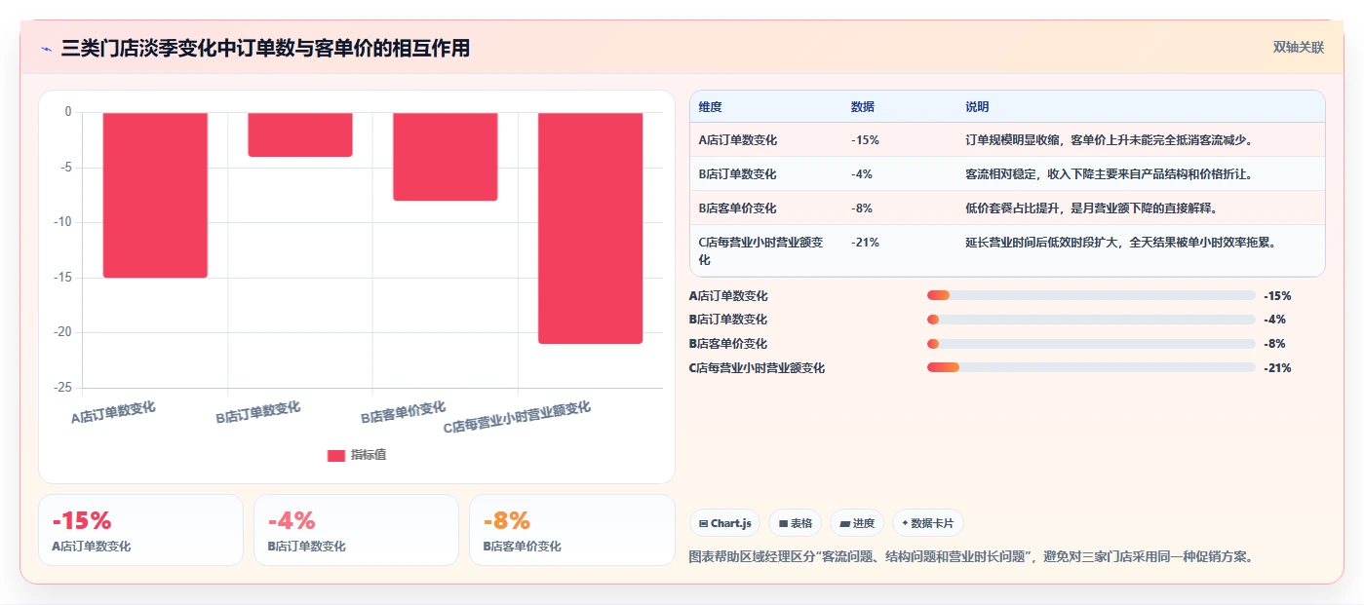Click the C店每营业小时营业额变化 bar in chart
1364x605 pixels.
(590, 228)
